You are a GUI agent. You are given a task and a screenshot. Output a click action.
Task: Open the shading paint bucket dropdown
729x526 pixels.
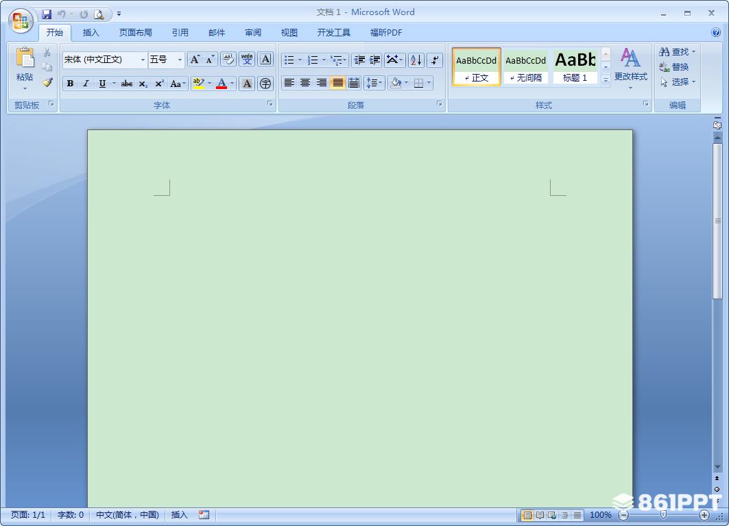pyautogui.click(x=407, y=83)
